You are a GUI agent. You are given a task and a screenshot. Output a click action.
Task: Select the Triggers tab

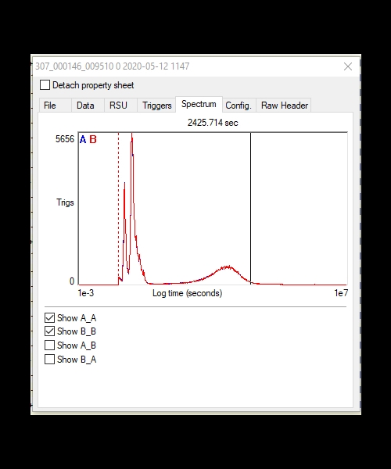[x=156, y=106]
